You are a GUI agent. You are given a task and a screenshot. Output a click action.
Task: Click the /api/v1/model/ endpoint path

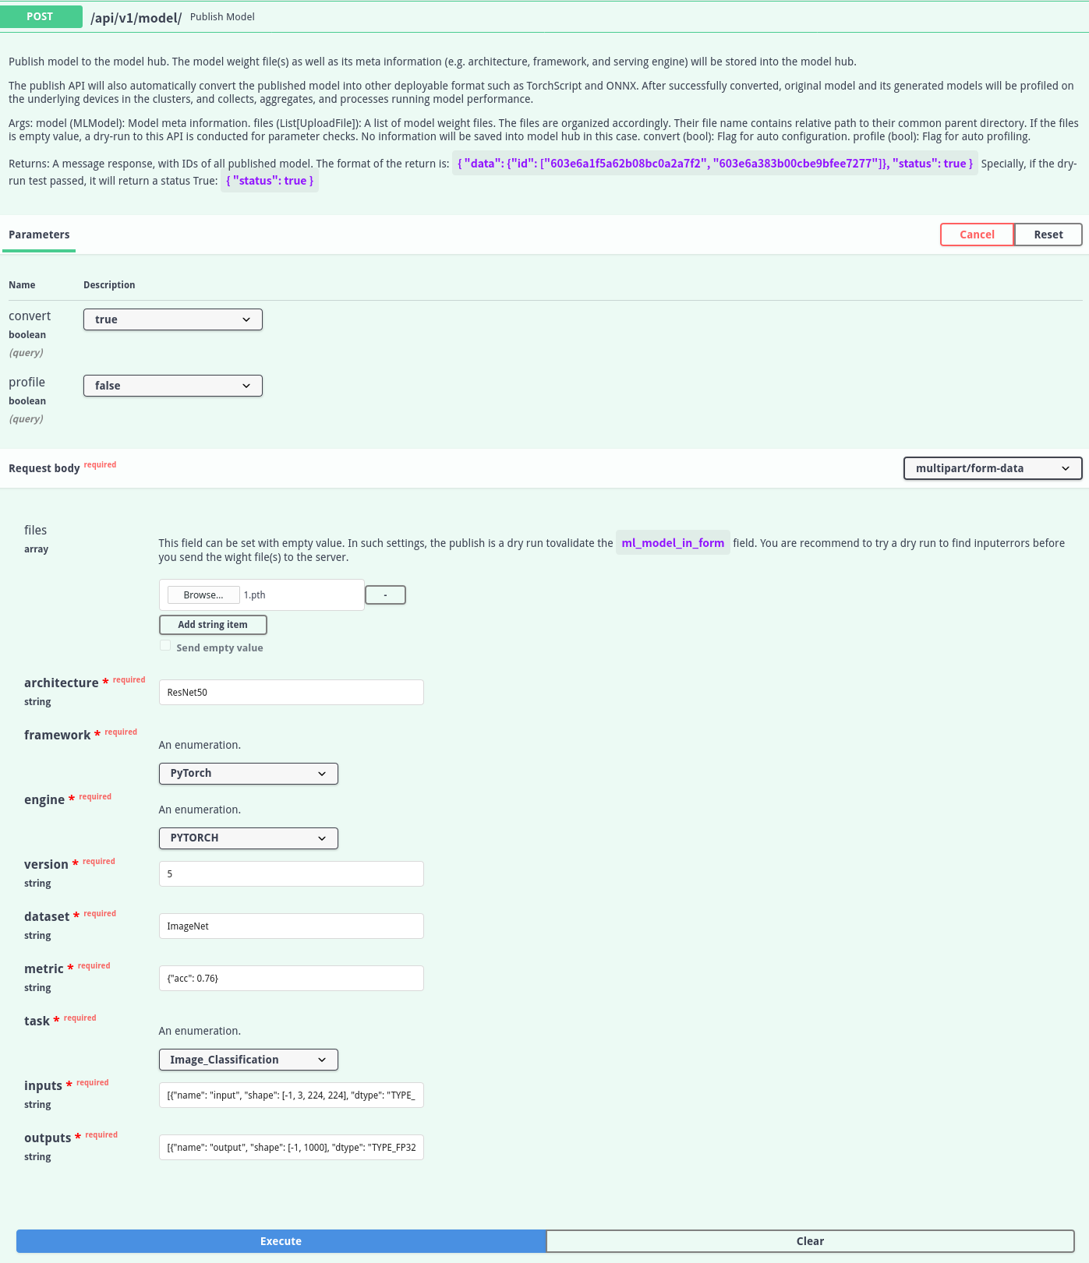[136, 17]
